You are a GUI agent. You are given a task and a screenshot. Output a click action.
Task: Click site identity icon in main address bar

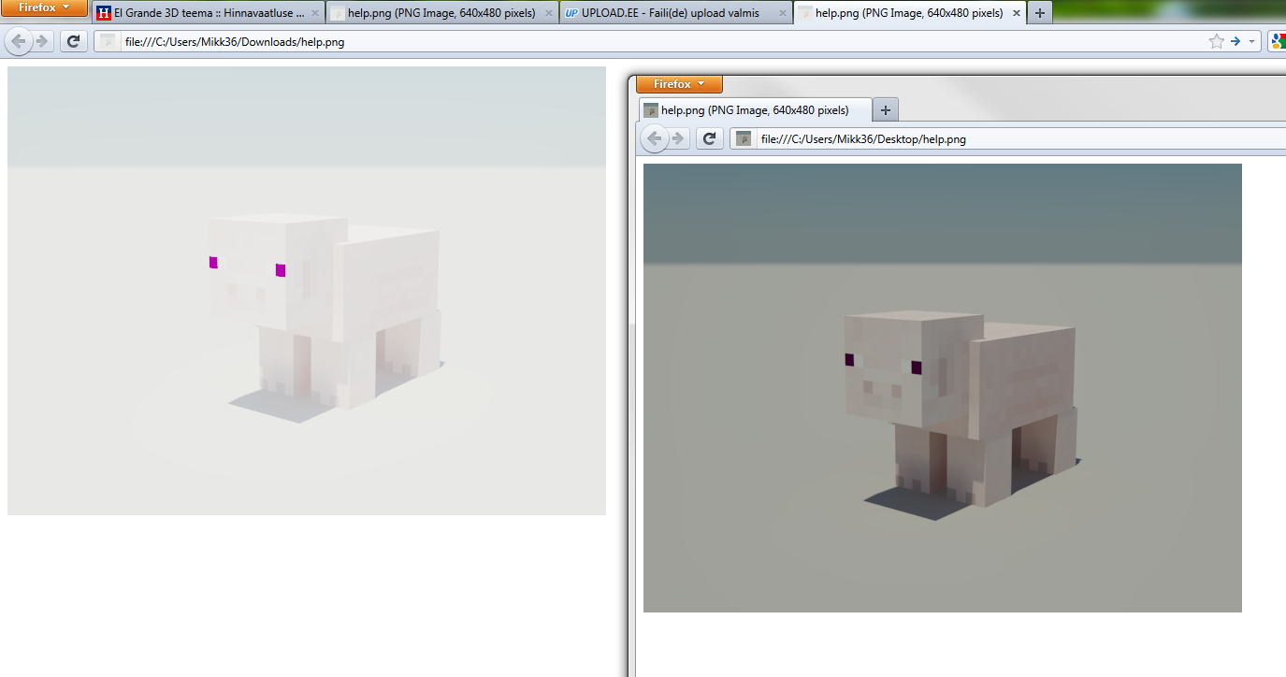108,41
